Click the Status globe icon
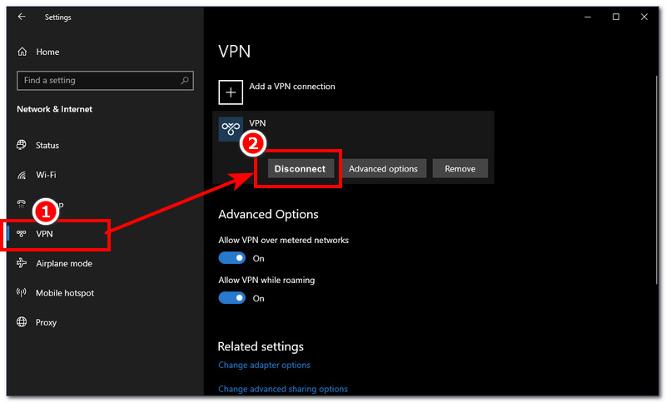 click(22, 145)
